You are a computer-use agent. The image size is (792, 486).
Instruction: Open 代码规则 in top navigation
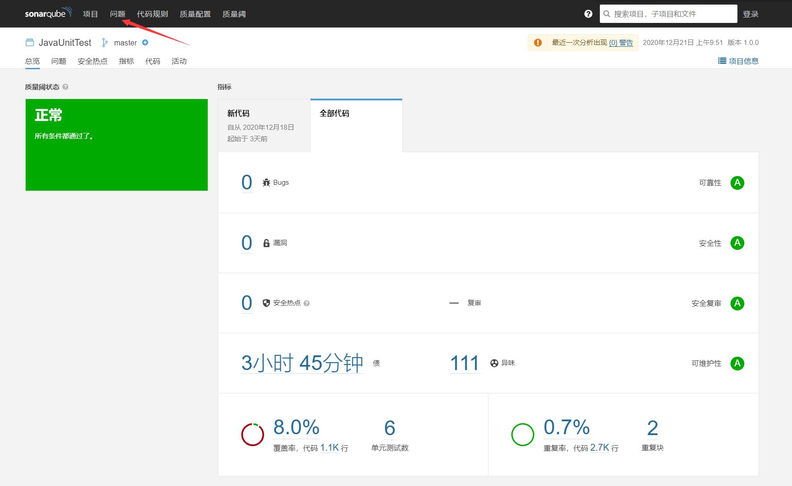(153, 14)
